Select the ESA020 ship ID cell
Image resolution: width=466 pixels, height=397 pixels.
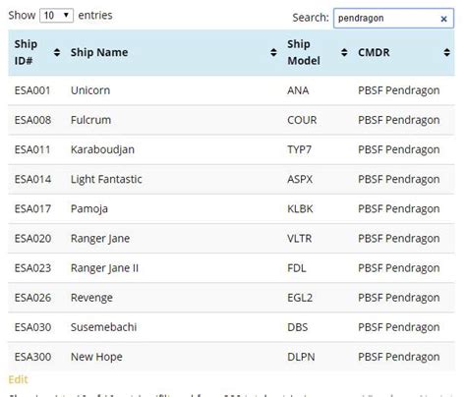tap(32, 239)
